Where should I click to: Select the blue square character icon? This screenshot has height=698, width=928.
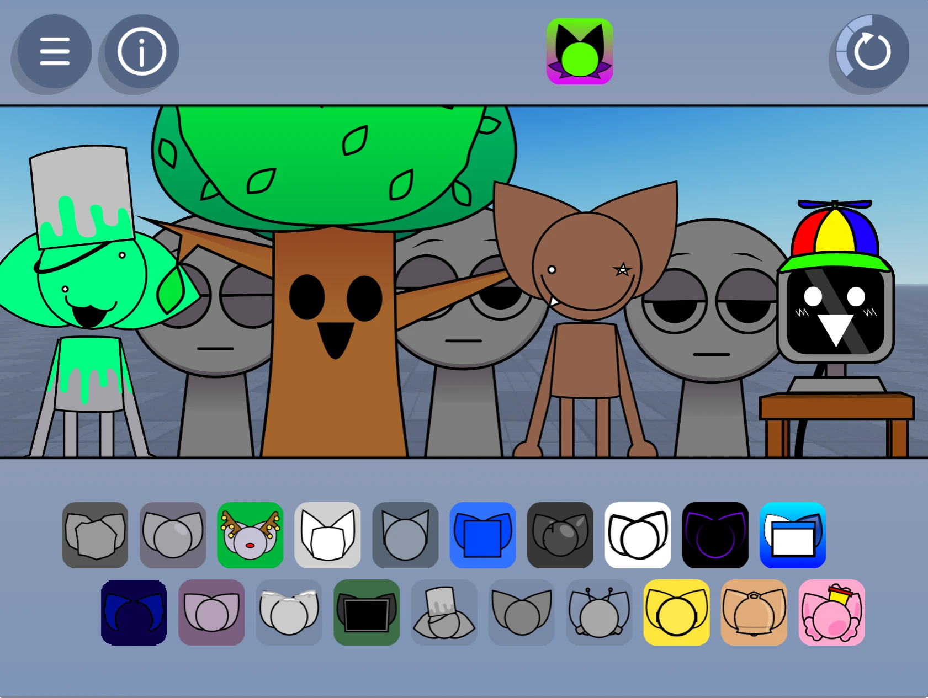pyautogui.click(x=483, y=535)
